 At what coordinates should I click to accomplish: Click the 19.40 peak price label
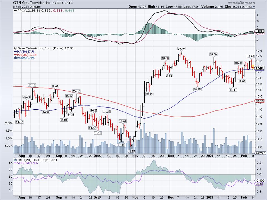click(x=181, y=49)
